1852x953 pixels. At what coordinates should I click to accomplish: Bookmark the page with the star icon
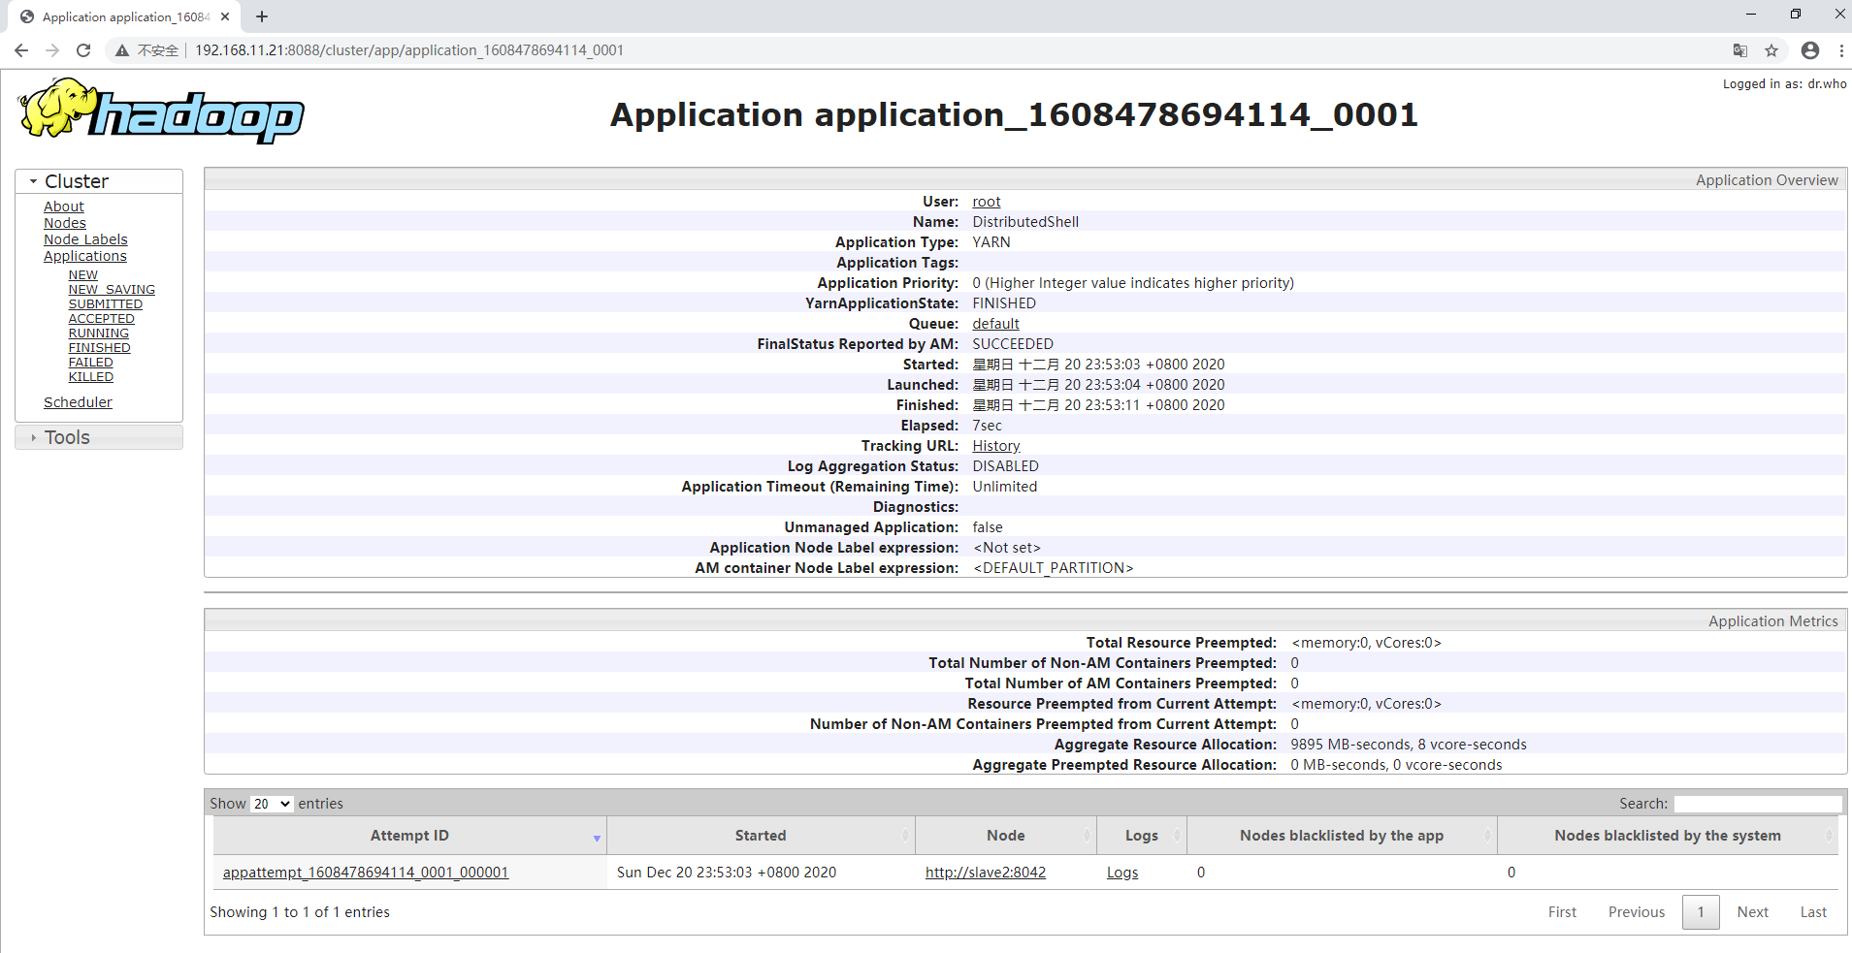[x=1773, y=50]
